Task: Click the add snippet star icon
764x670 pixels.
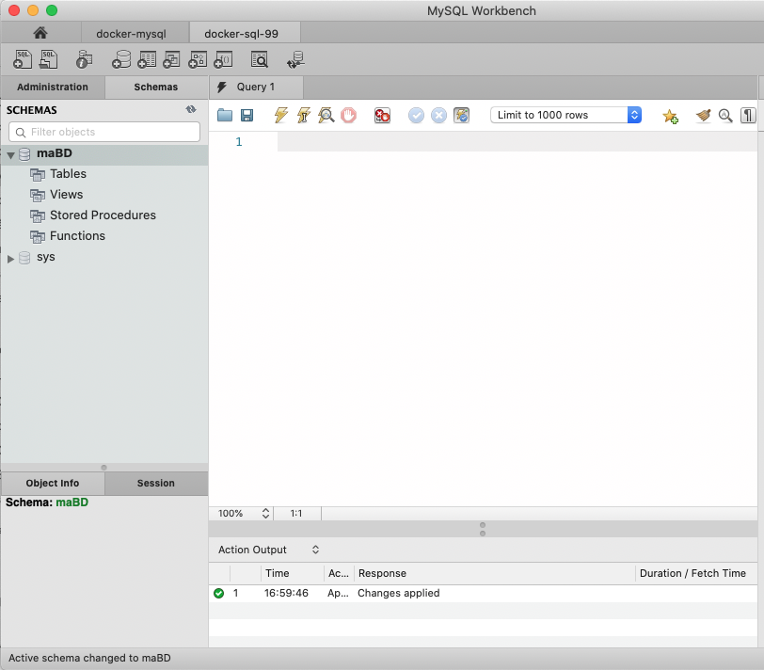Action: tap(670, 115)
